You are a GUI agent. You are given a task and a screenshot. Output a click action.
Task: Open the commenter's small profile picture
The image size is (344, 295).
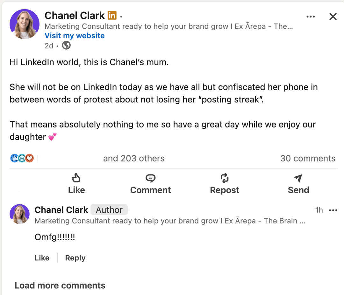tap(19, 214)
